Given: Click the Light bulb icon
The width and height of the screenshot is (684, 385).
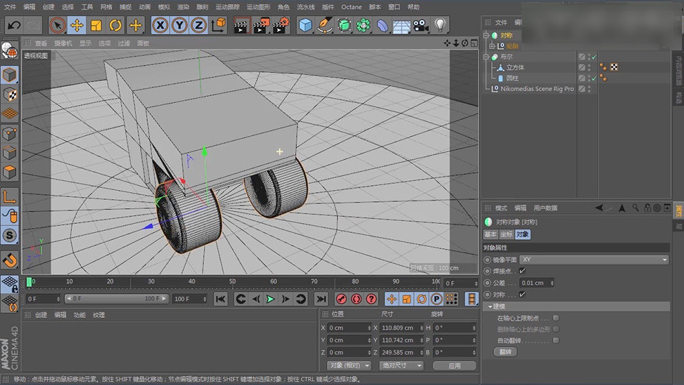Looking at the screenshot, I should coord(439,26).
